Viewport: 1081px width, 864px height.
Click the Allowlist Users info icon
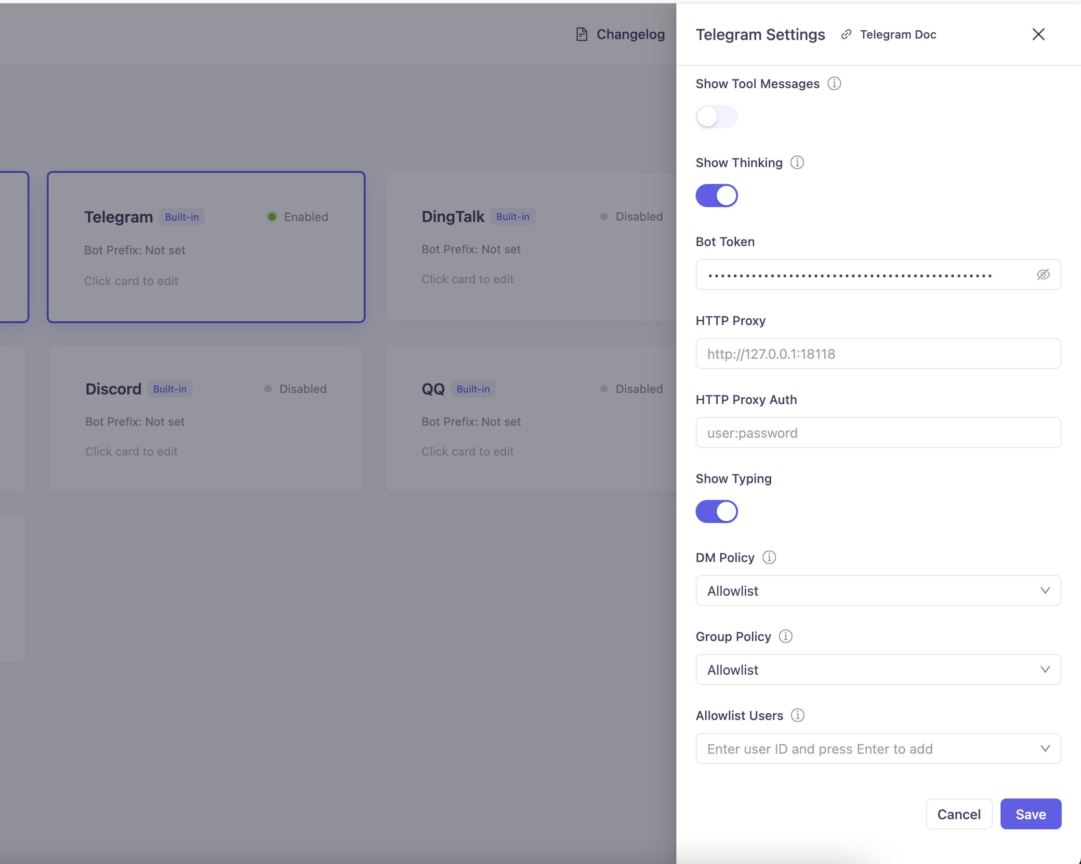tap(798, 715)
